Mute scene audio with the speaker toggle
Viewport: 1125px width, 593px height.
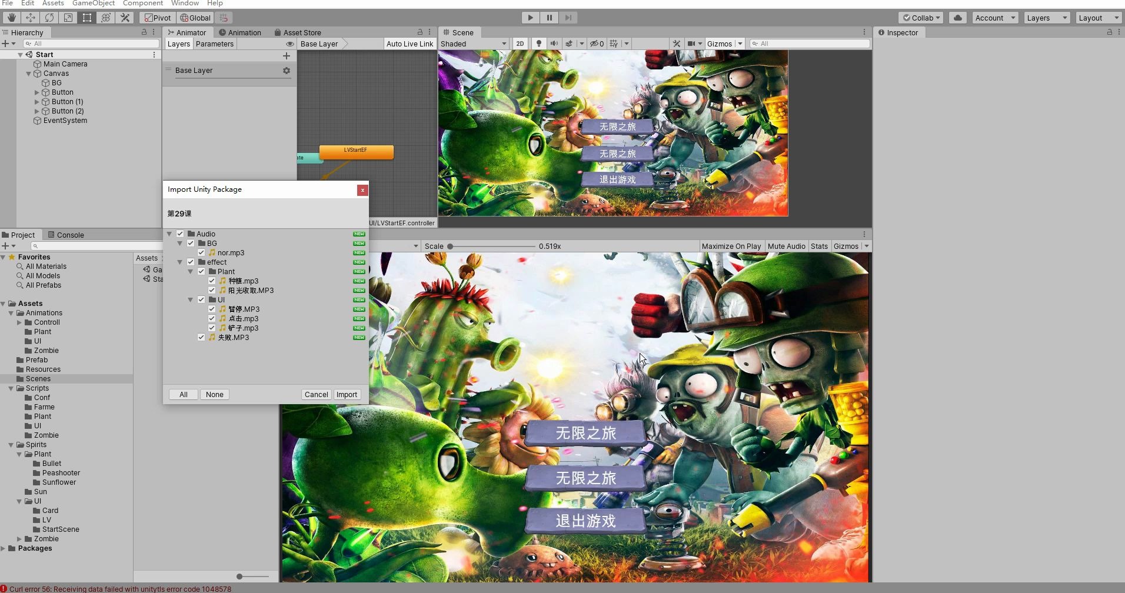pos(553,43)
